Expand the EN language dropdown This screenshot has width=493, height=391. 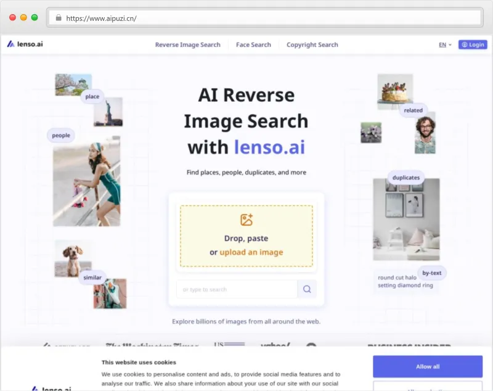click(x=445, y=44)
